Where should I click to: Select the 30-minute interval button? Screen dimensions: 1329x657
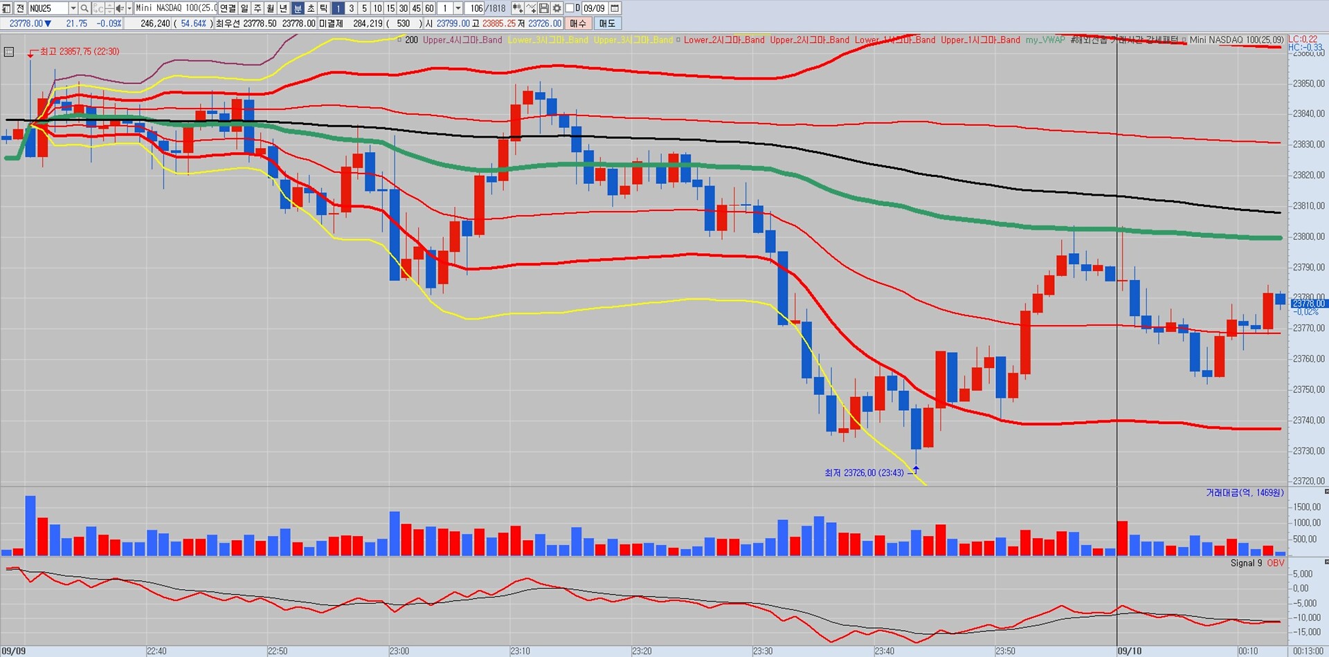[404, 8]
